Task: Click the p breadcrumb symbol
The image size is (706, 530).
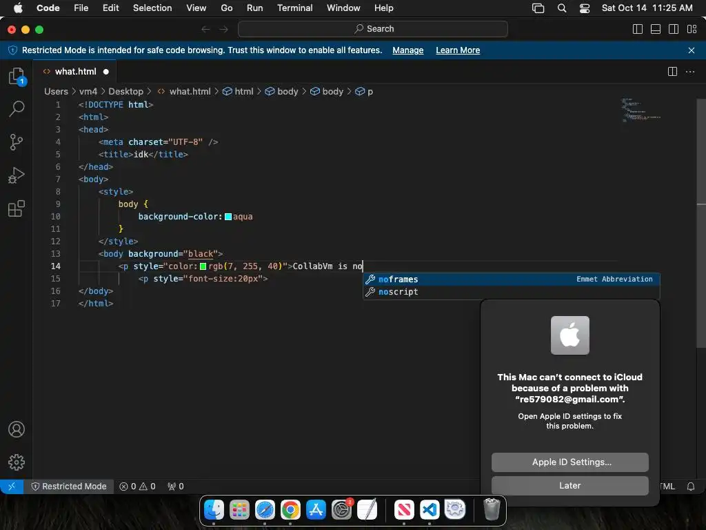Action: [364, 92]
